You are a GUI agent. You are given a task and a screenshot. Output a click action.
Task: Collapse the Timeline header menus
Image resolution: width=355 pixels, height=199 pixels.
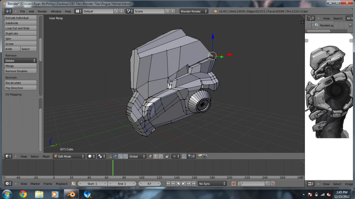tap(16, 184)
